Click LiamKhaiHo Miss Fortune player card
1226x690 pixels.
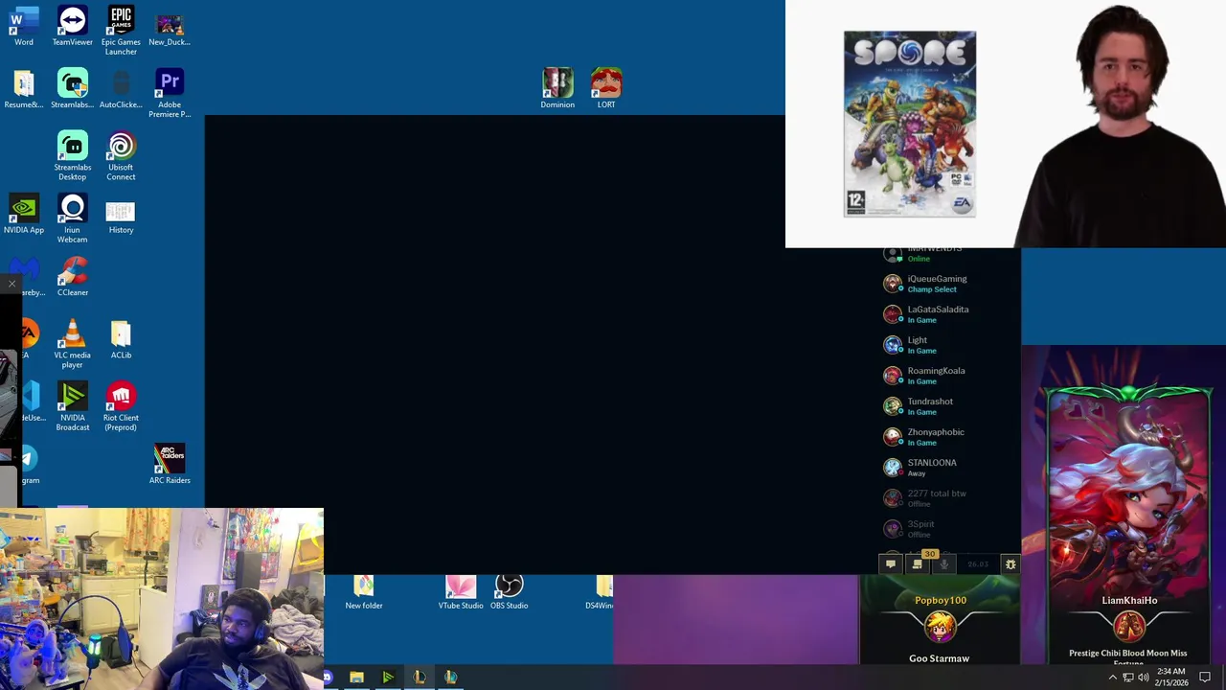[1128, 525]
